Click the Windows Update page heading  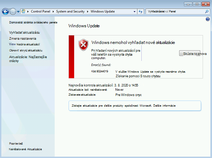[84, 26]
